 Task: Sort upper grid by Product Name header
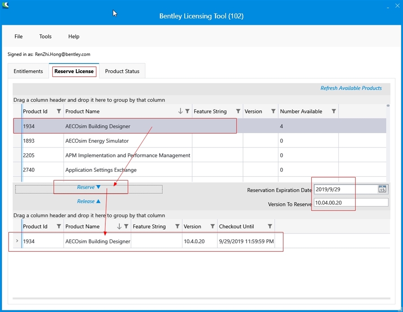coord(82,111)
